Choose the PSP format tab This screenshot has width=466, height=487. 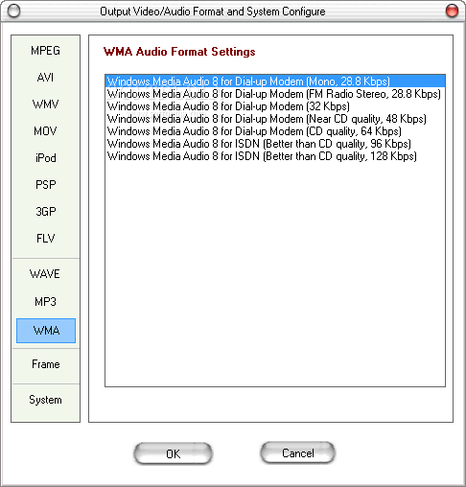(x=45, y=185)
